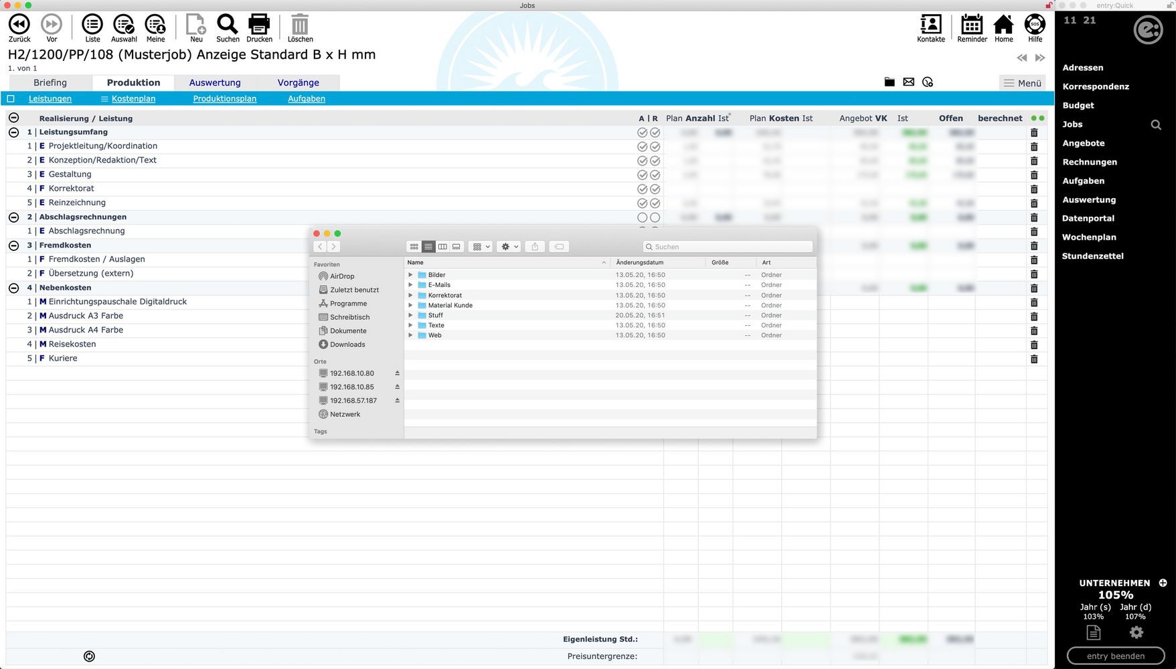The image size is (1176, 669).
Task: Click the Hilfe SOS icon
Action: point(1035,25)
